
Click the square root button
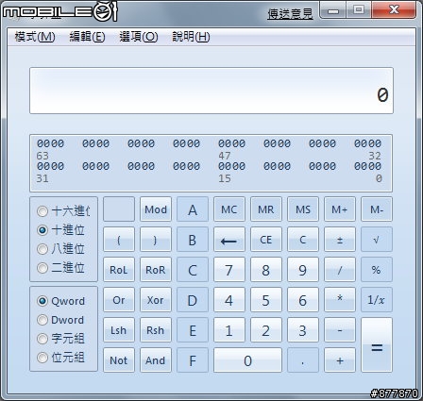[377, 240]
